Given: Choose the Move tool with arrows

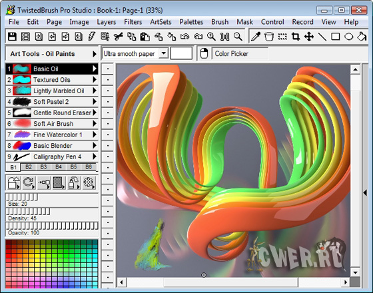Looking at the screenshot, I should point(309,37).
